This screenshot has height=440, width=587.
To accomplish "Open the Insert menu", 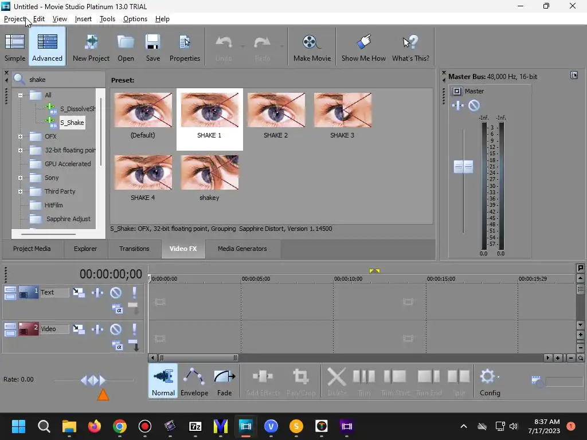I will coord(83,19).
